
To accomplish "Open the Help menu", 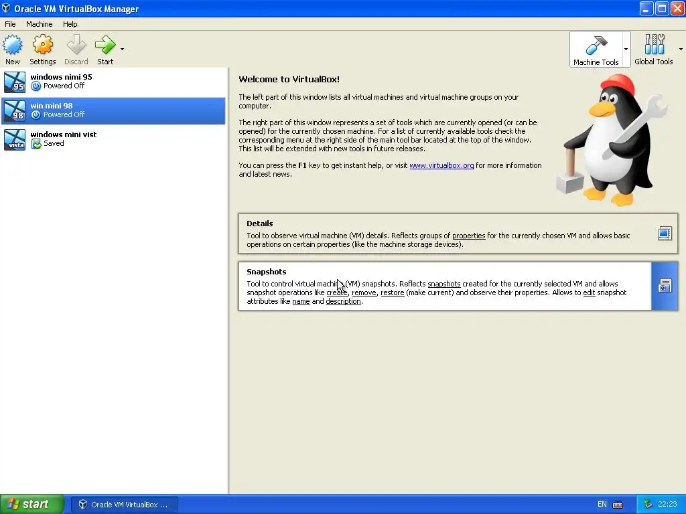I will pos(70,24).
